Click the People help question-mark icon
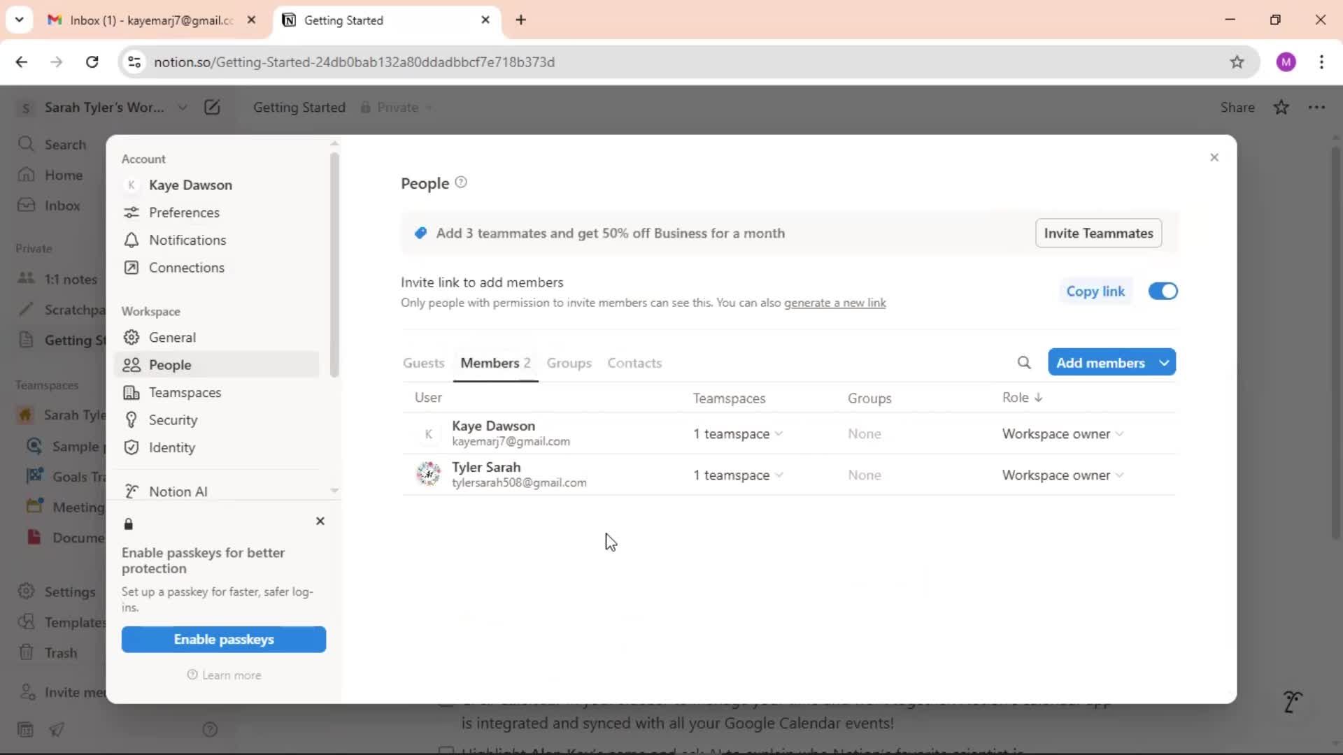Image resolution: width=1343 pixels, height=755 pixels. tap(461, 182)
